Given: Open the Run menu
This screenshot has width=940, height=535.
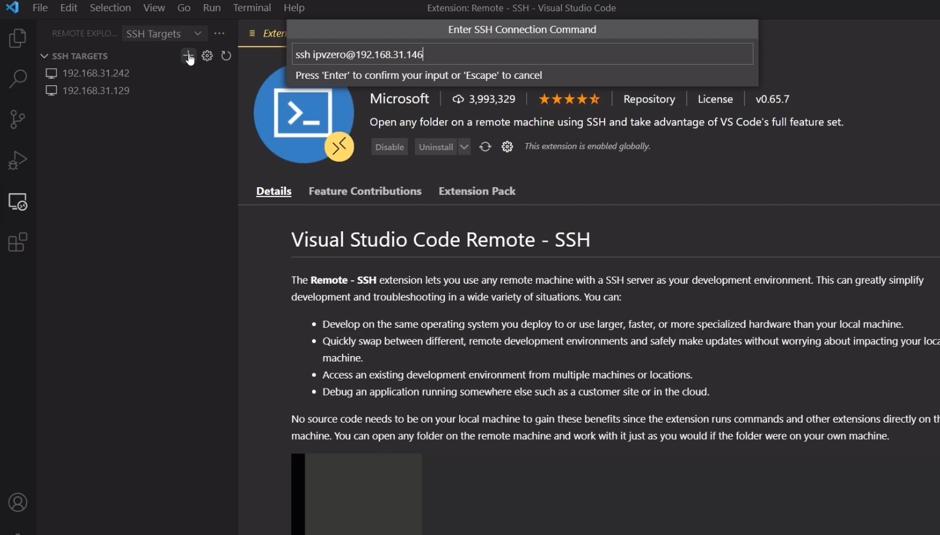Looking at the screenshot, I should 212,8.
